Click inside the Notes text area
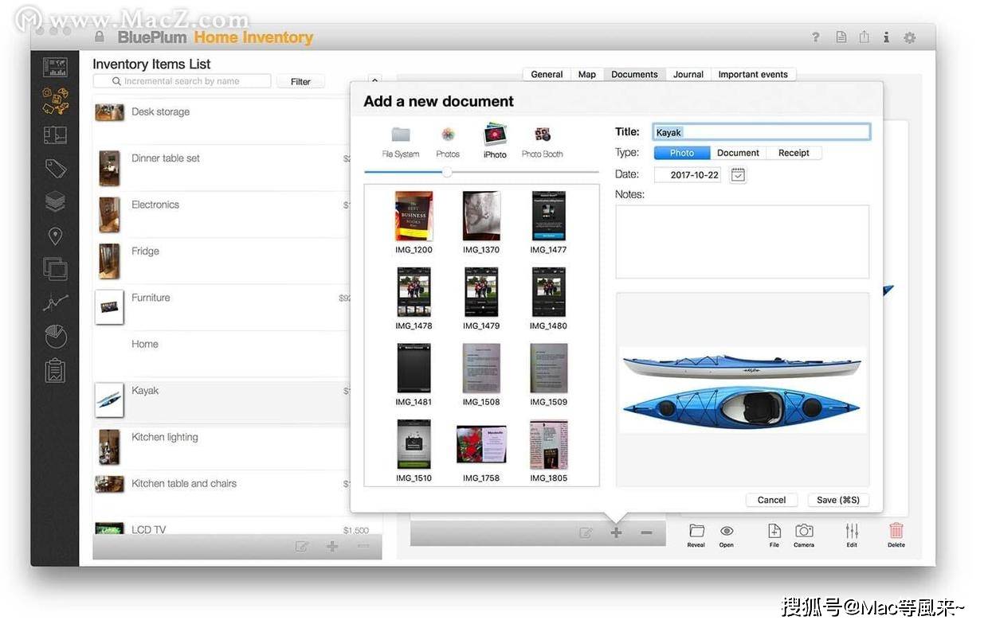The image size is (988, 628). [x=742, y=241]
